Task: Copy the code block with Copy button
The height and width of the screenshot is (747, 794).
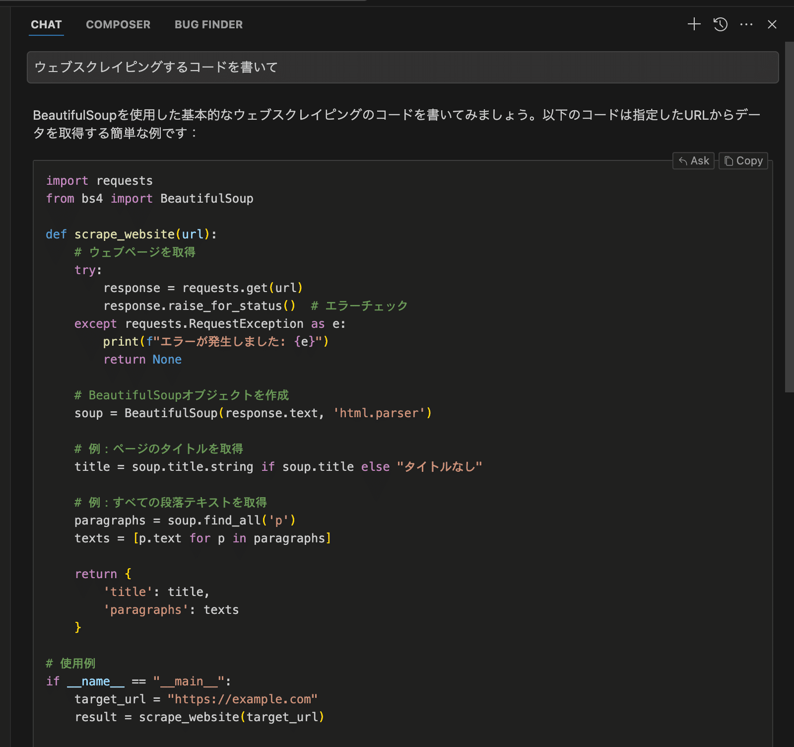Action: click(743, 161)
